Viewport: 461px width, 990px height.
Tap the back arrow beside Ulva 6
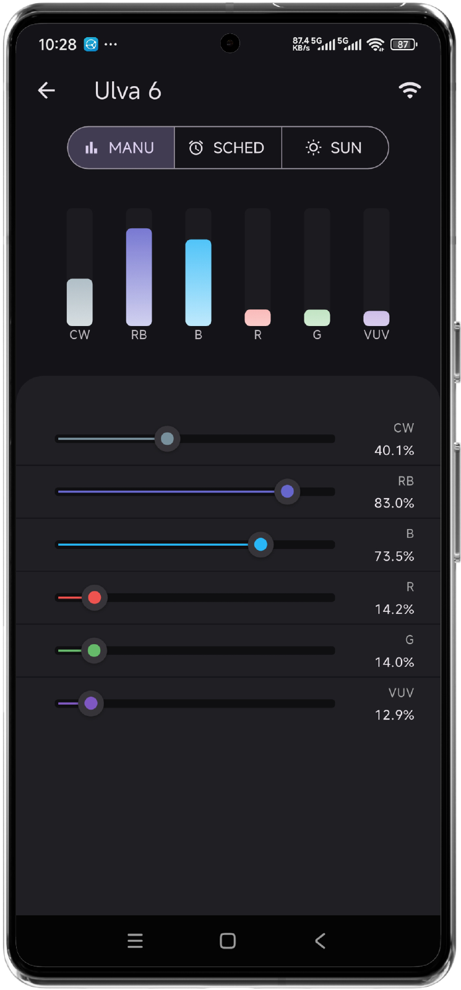point(46,90)
